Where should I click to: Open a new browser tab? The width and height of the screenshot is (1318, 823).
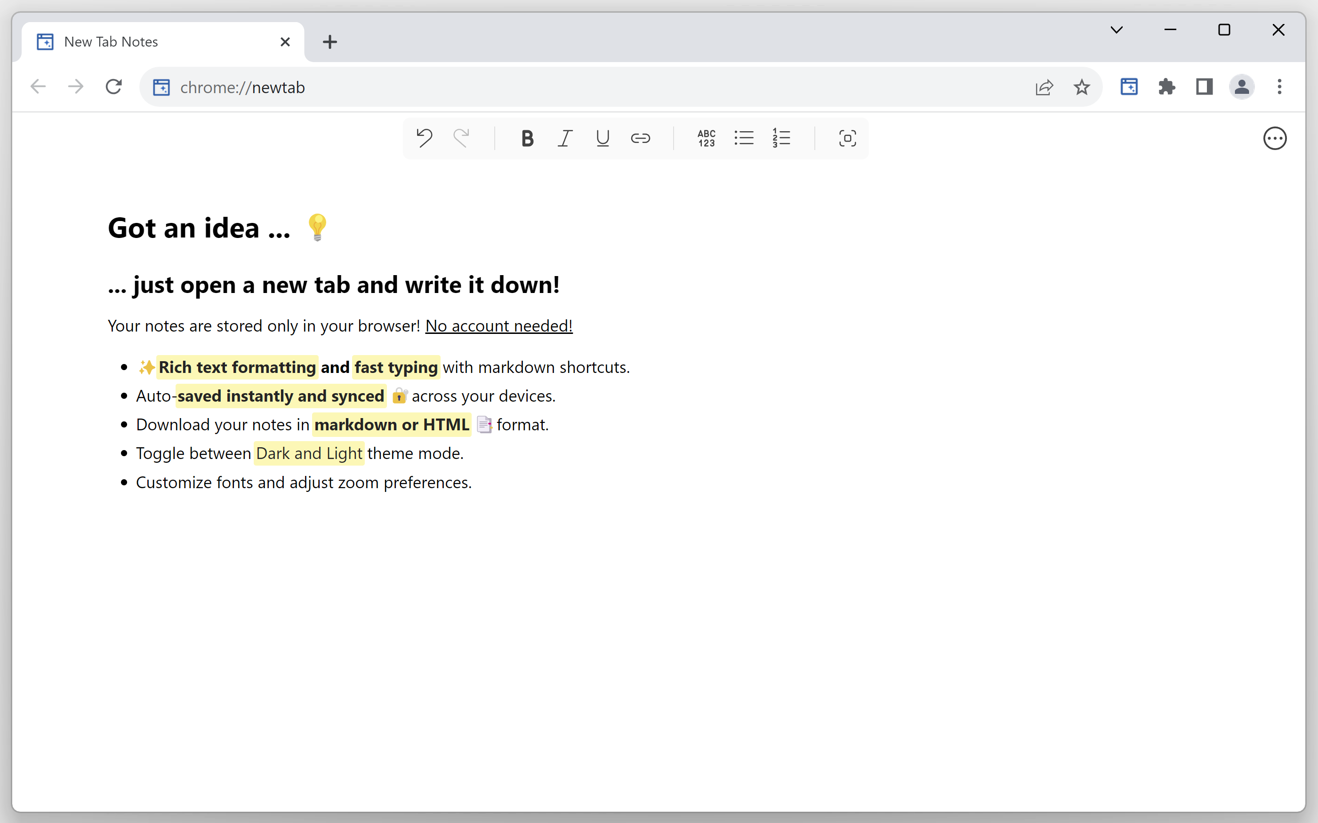coord(329,42)
